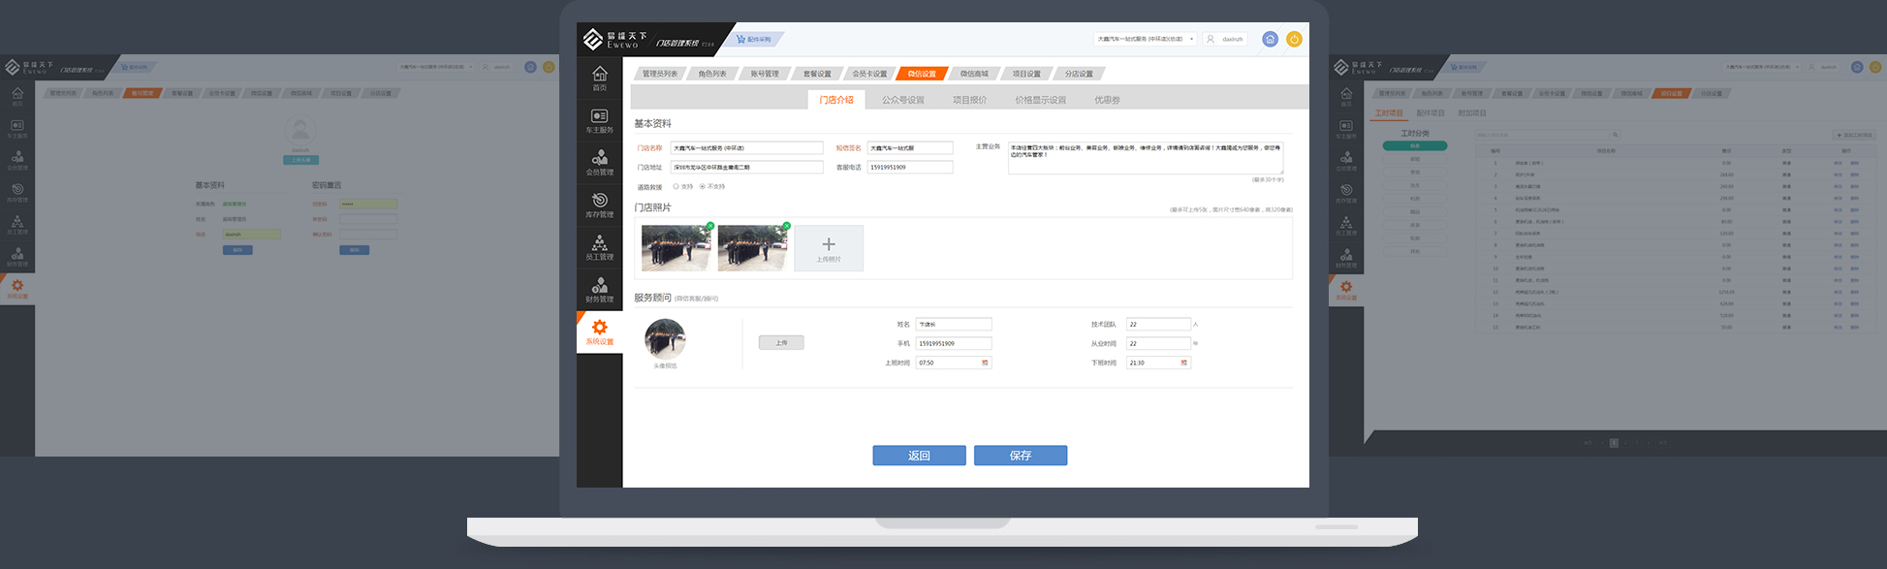This screenshot has height=569, width=1887.
Task: Click the blue 返回 button
Action: coord(919,456)
